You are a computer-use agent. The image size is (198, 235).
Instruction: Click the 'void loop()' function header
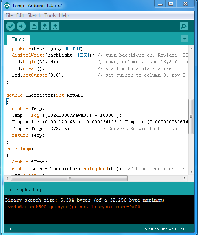[21, 149]
